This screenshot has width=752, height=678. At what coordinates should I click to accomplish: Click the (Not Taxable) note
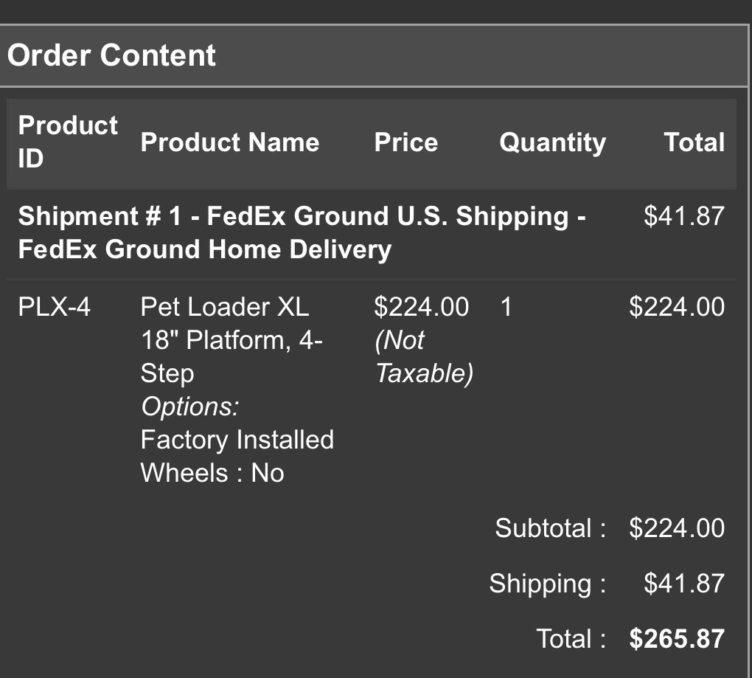coord(423,357)
